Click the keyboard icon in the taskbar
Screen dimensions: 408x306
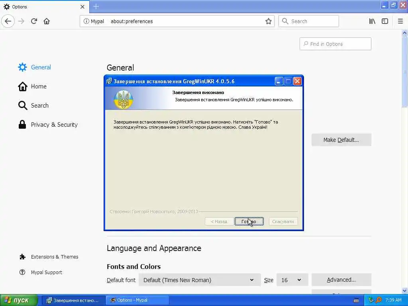(356, 300)
